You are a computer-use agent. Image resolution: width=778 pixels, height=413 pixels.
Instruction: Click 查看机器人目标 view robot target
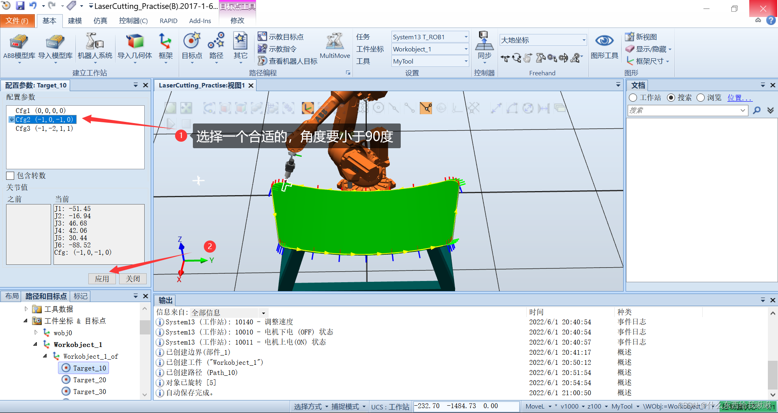point(288,61)
